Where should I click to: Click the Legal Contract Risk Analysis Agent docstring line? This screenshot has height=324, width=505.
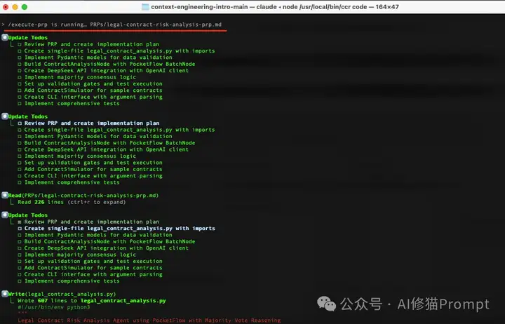click(149, 320)
